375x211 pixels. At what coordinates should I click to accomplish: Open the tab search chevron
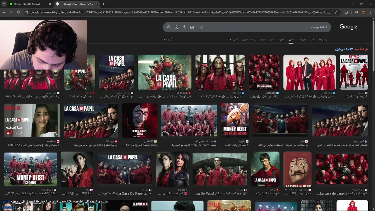coord(4,4)
